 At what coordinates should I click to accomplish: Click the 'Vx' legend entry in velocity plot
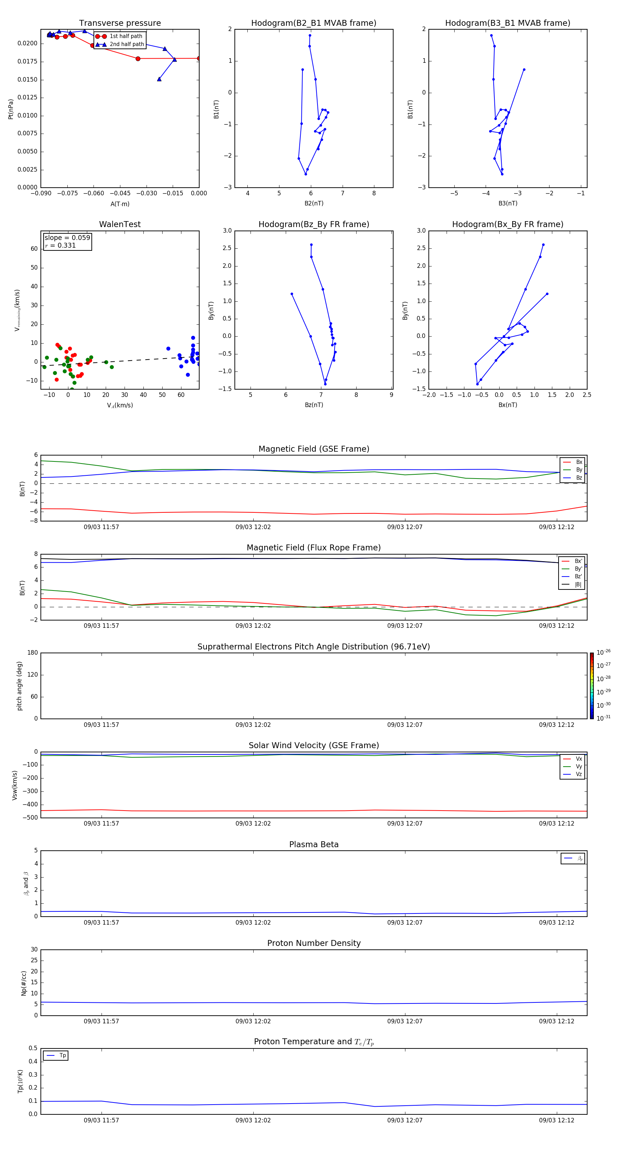(573, 759)
